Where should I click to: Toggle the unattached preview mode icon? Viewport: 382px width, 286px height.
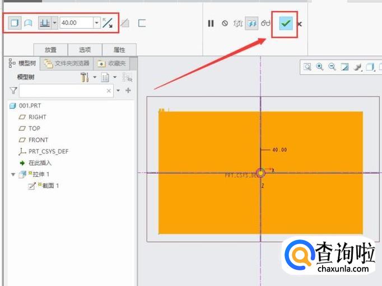pyautogui.click(x=238, y=24)
